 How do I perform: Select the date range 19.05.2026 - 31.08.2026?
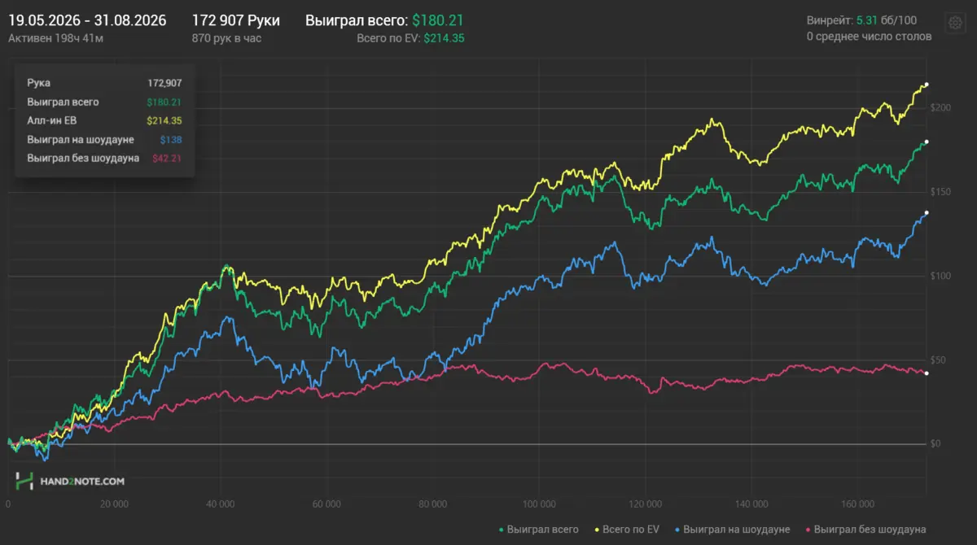(87, 20)
